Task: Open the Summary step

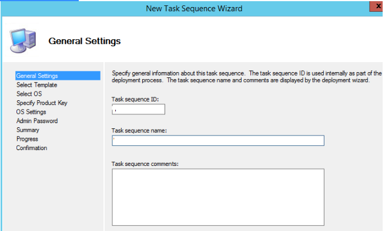Action: click(28, 130)
